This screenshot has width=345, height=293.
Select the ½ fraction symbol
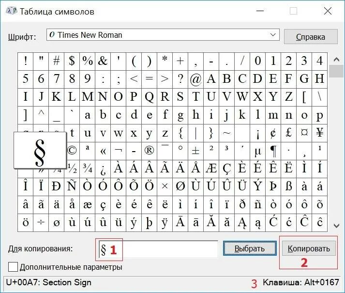(x=72, y=169)
